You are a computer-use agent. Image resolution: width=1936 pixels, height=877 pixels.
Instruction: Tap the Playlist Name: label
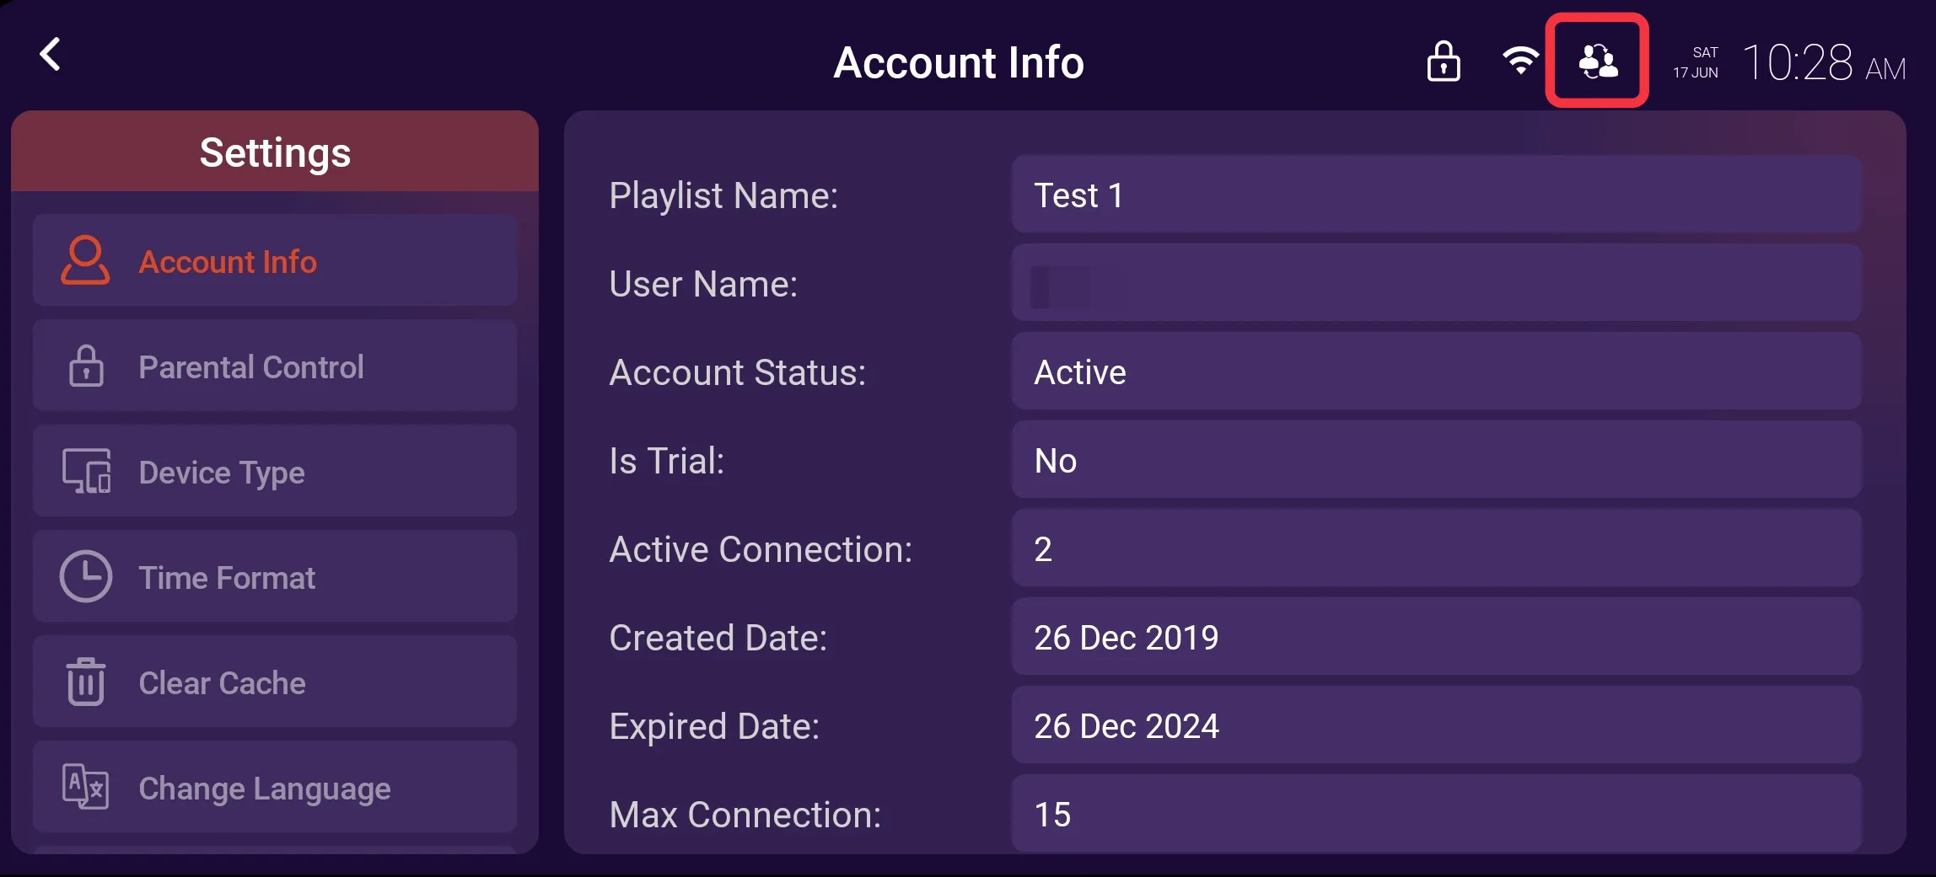pos(723,195)
